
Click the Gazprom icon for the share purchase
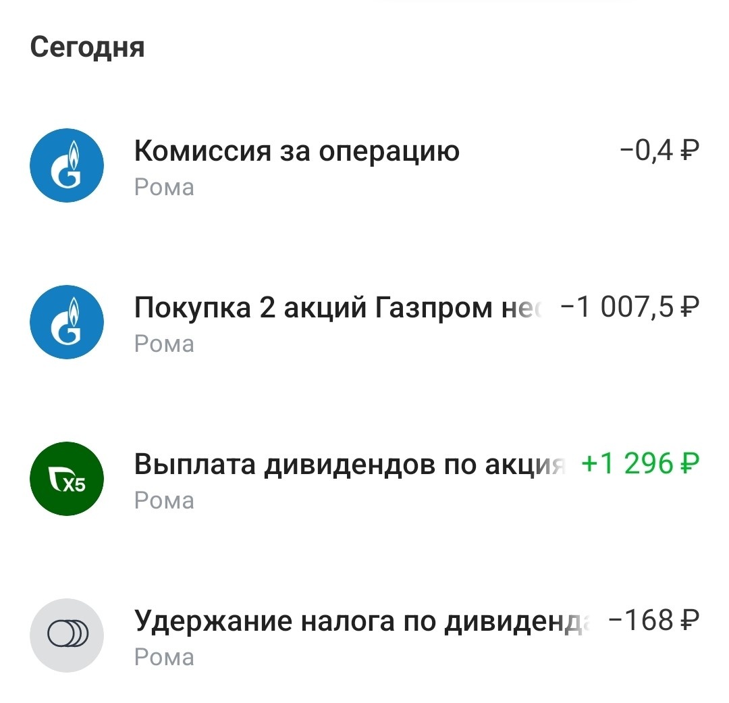pos(67,322)
